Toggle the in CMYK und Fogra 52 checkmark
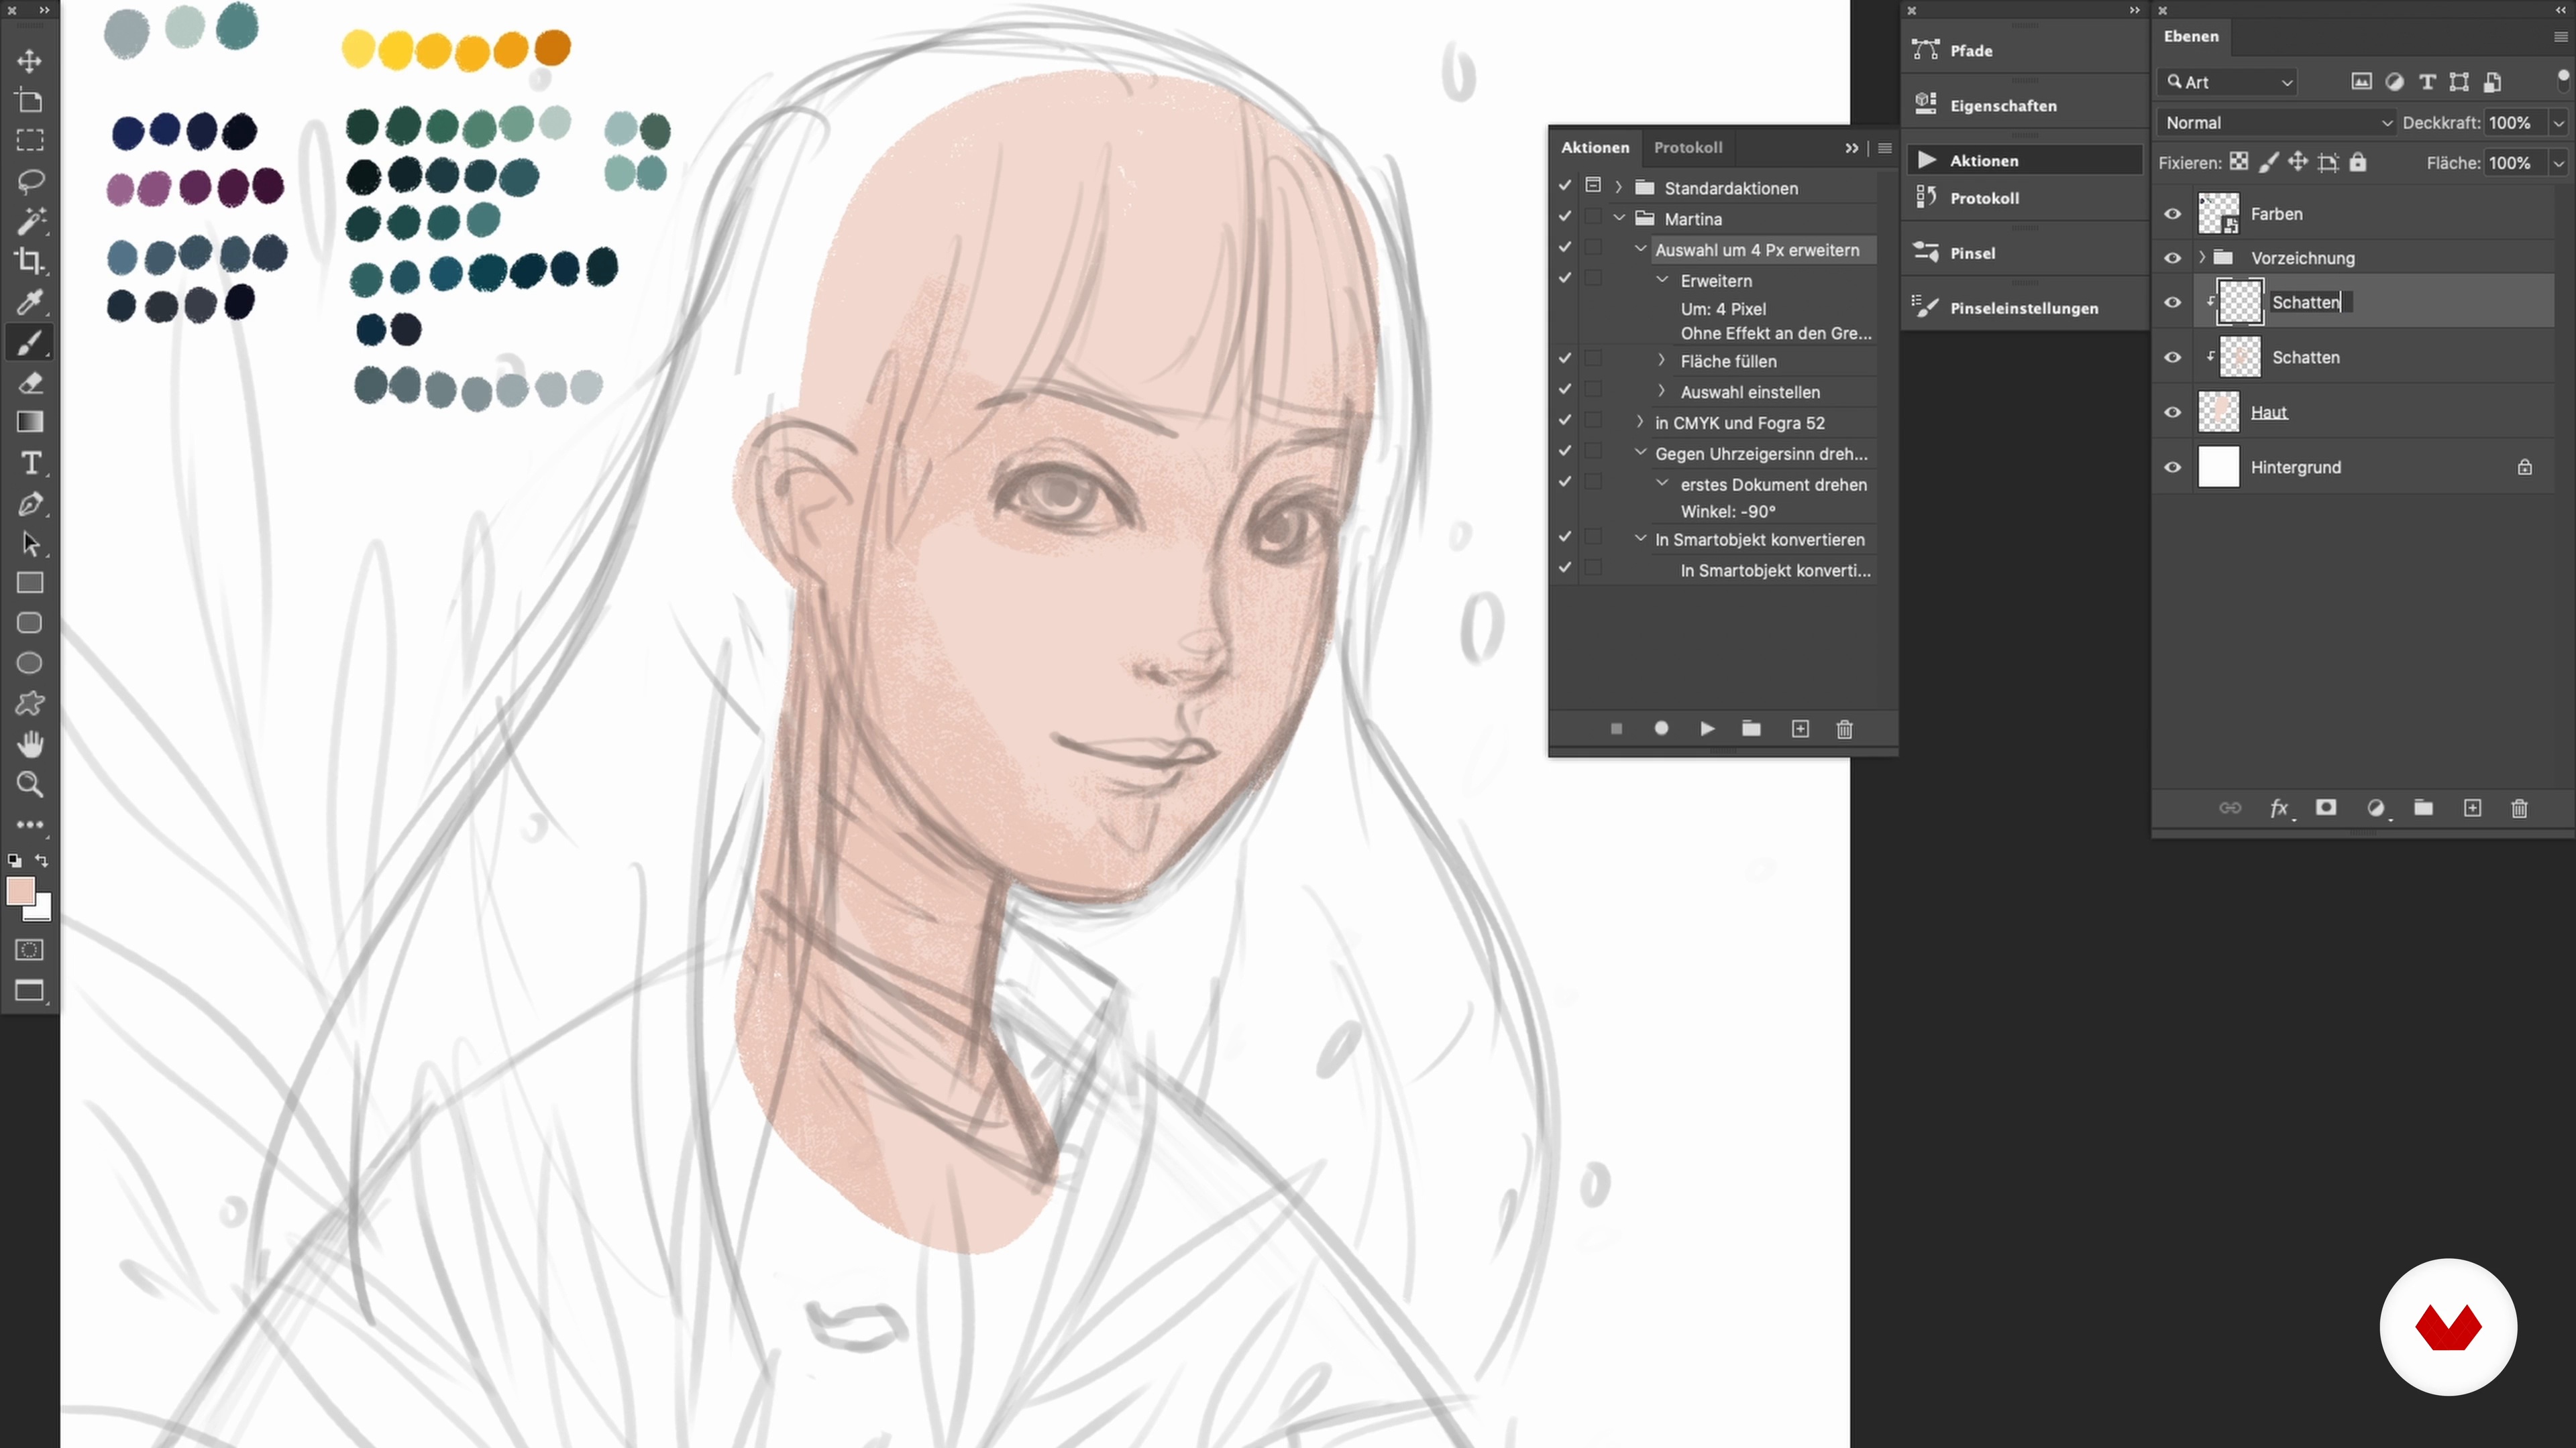This screenshot has height=1448, width=2576. pos(1565,421)
